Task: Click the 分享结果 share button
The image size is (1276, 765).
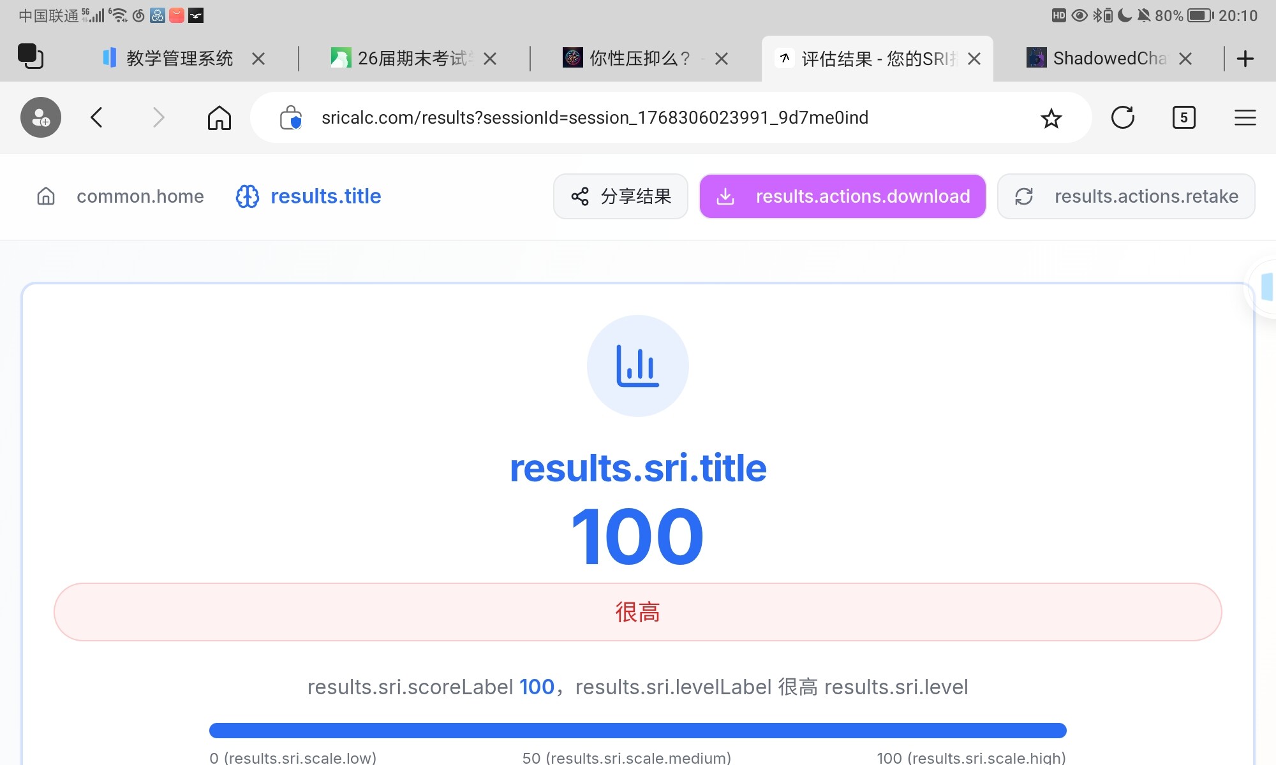Action: pyautogui.click(x=620, y=196)
